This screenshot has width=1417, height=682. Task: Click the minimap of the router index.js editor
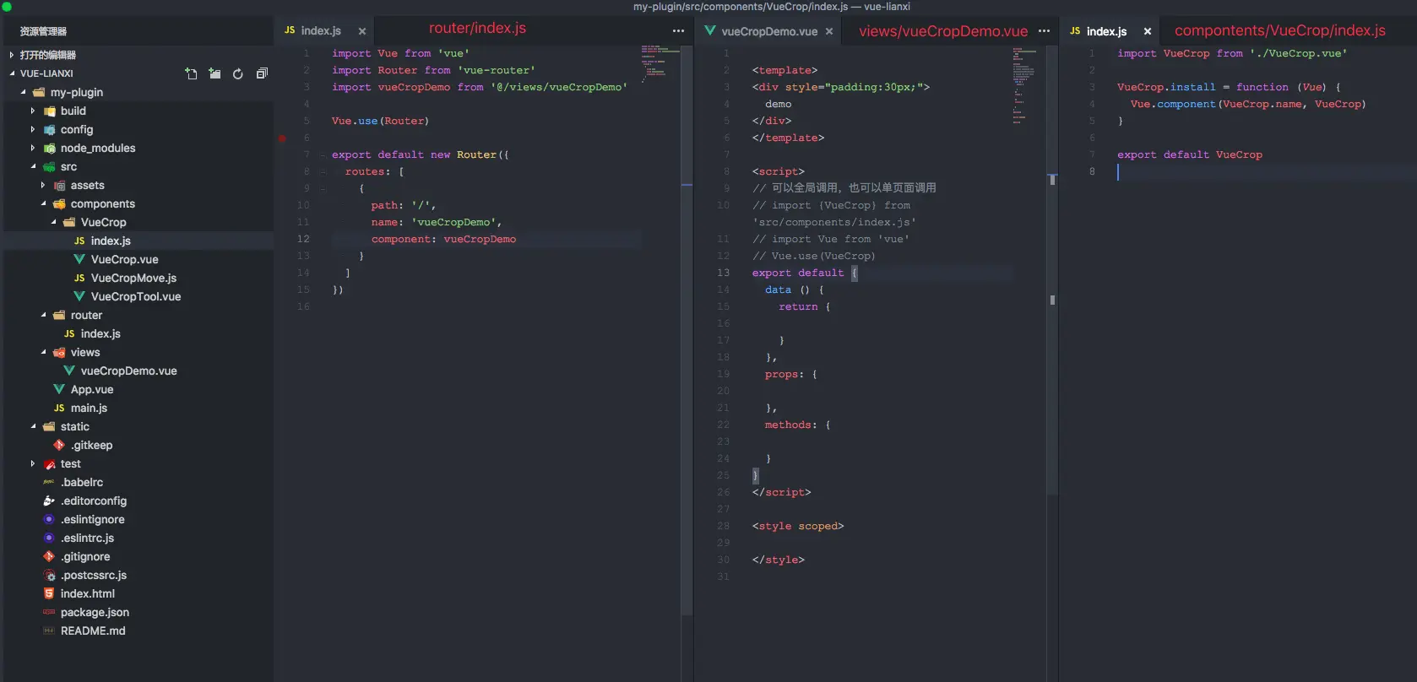660,62
